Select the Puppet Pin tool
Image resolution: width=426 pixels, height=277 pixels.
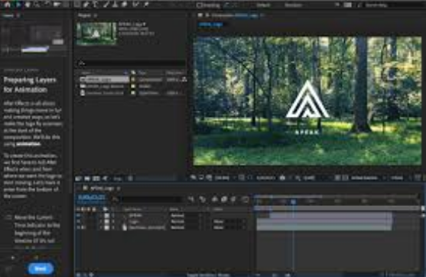click(146, 5)
